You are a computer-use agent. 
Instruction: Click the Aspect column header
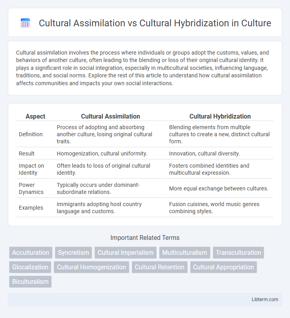coord(35,116)
